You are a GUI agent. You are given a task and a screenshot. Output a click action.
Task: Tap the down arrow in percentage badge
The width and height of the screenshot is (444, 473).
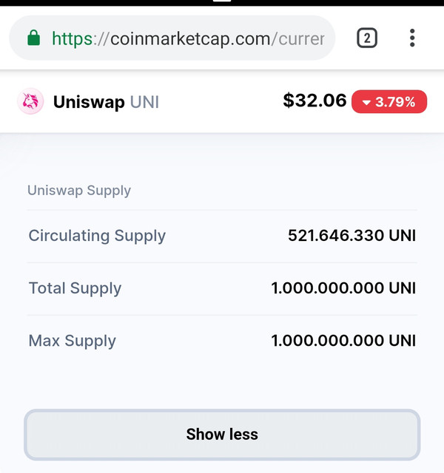point(366,103)
